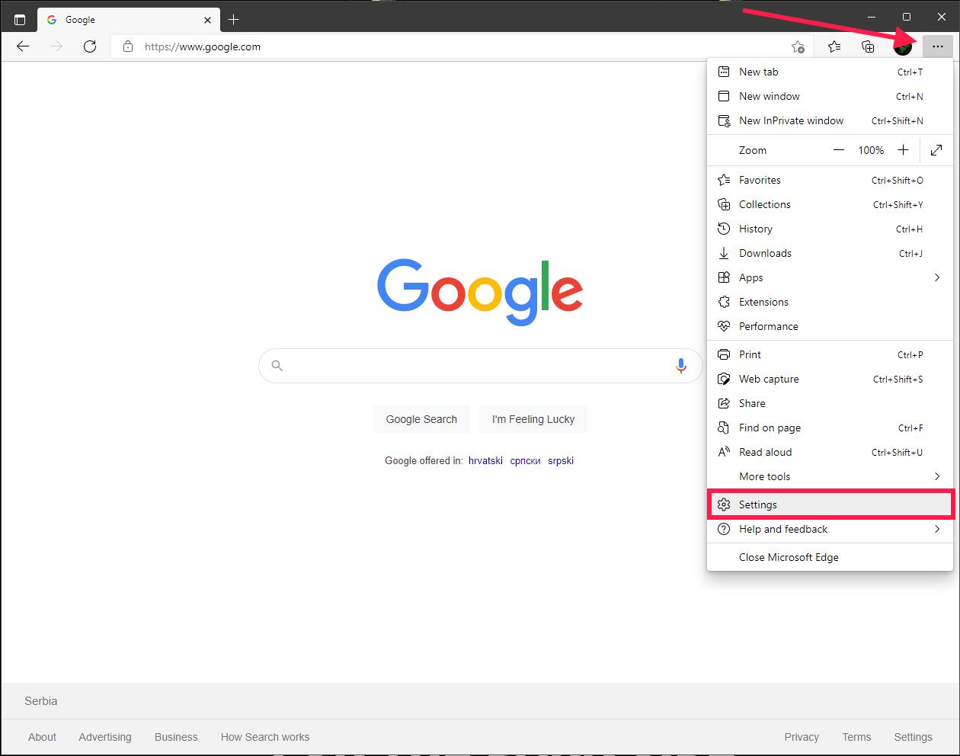Click plus to increase zoom level
This screenshot has height=756, width=960.
click(x=903, y=150)
